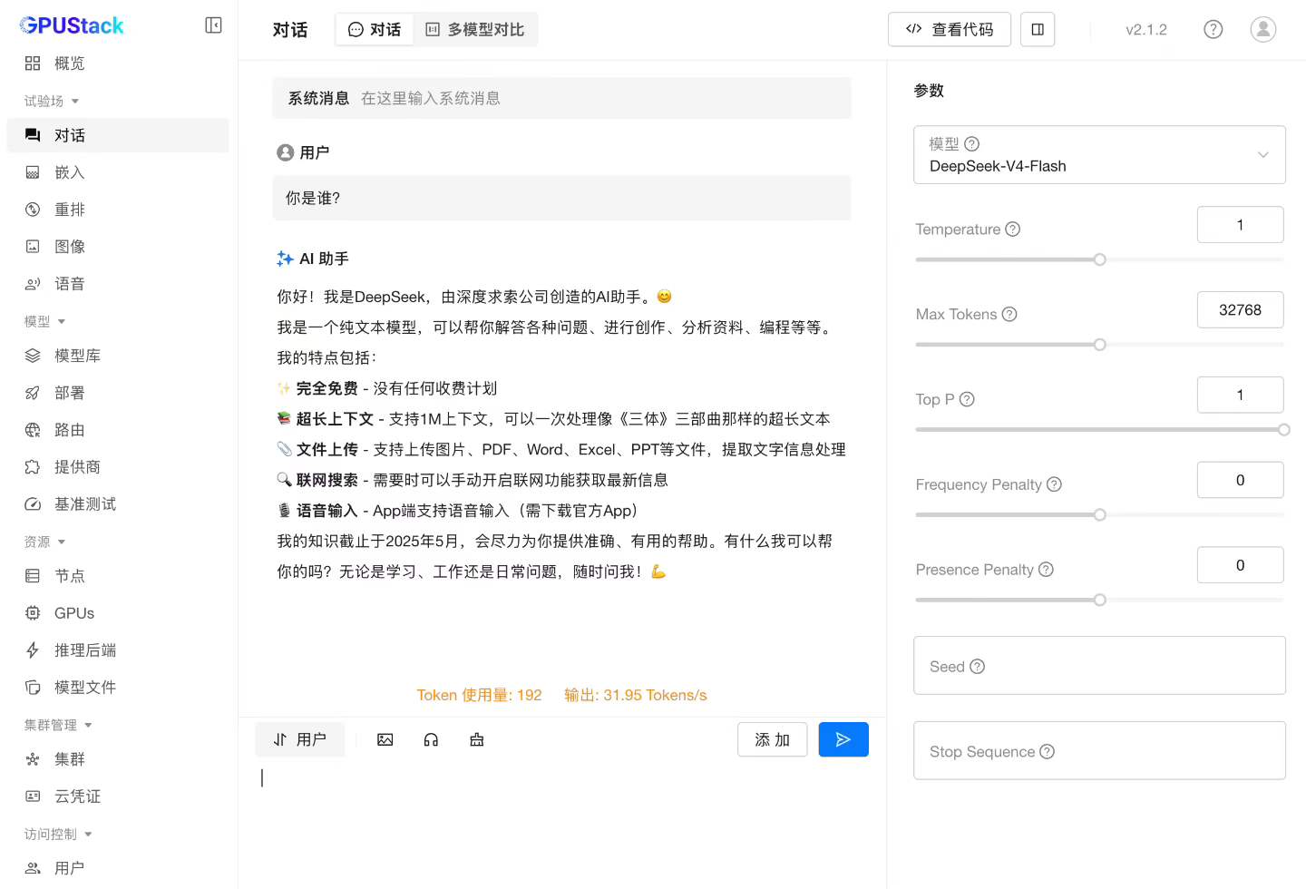Click the Max Tokens slider handle
Screen dimensions: 1306x889
point(1099,345)
